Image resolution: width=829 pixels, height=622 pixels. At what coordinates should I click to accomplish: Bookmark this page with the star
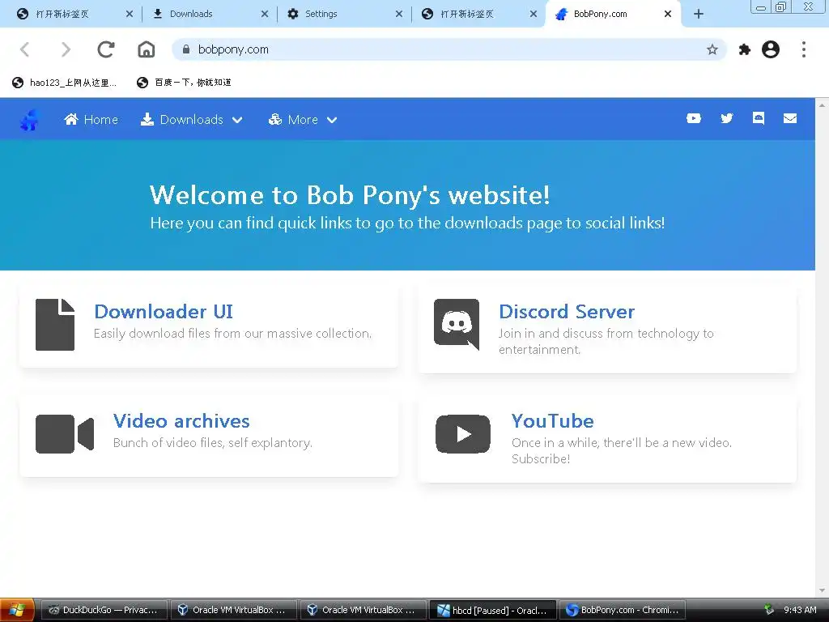tap(712, 49)
